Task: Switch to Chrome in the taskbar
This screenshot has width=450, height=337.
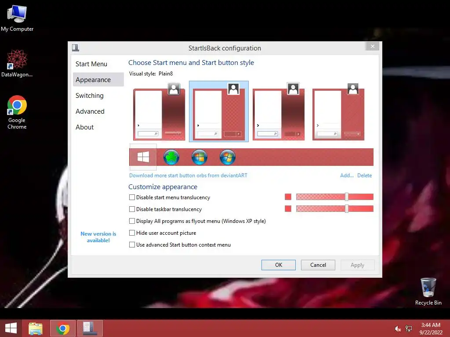Action: click(x=63, y=328)
